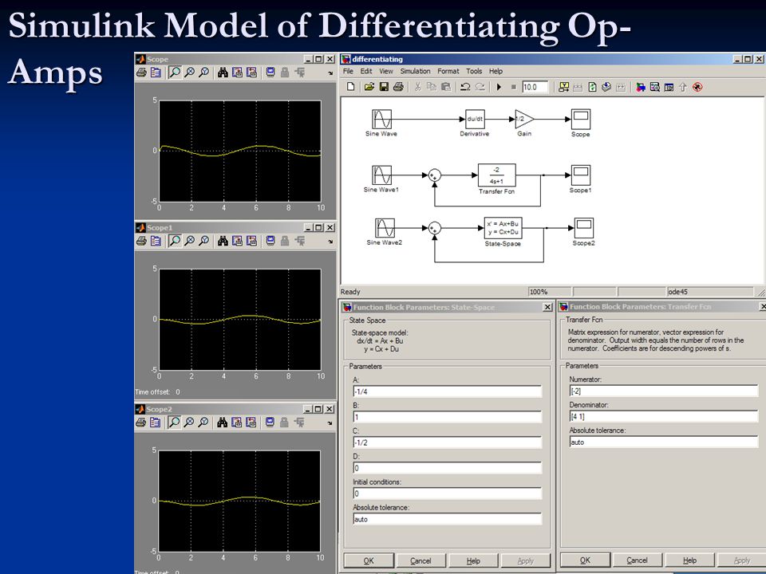
Task: Select Zoom X-axis in the window titled Scope
Action: click(190, 73)
